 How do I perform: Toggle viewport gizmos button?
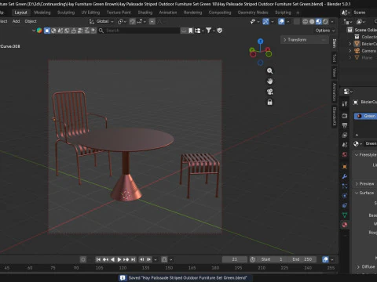pos(265,22)
